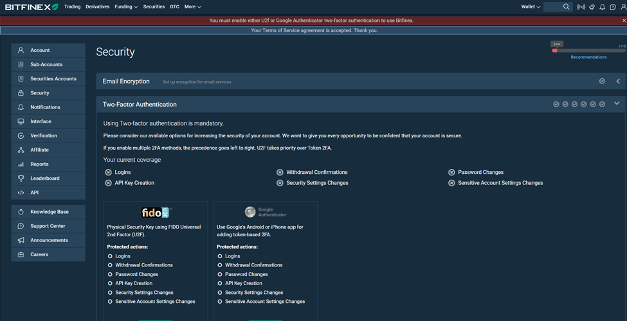This screenshot has height=321, width=627.
Task: Collapse the Two-Factor Authentication section
Action: (617, 104)
